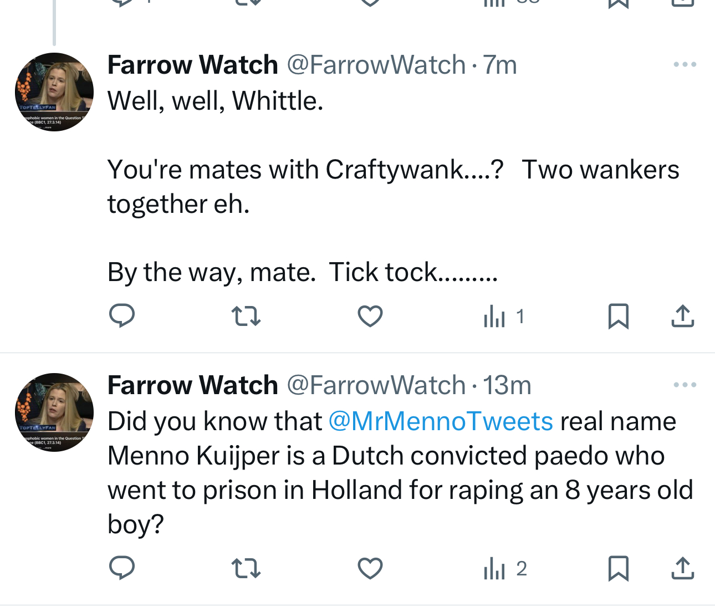Bookmark the 'Did you know' tweet
The height and width of the screenshot is (612, 715).
[619, 568]
